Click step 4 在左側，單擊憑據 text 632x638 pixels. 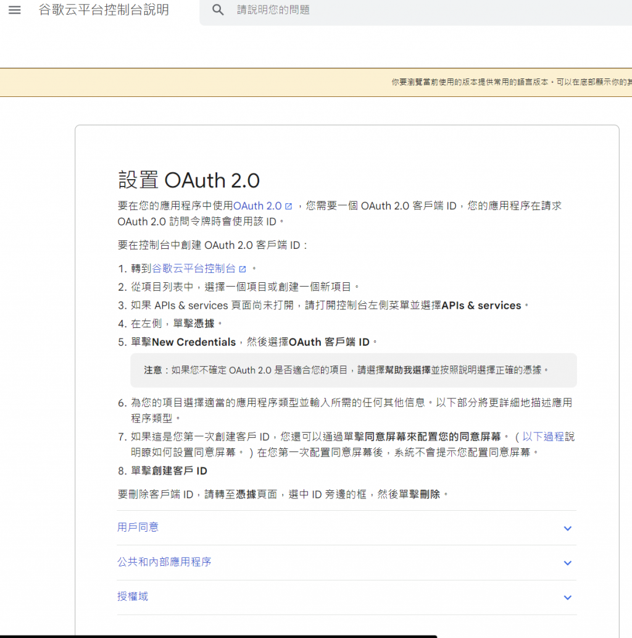click(176, 324)
